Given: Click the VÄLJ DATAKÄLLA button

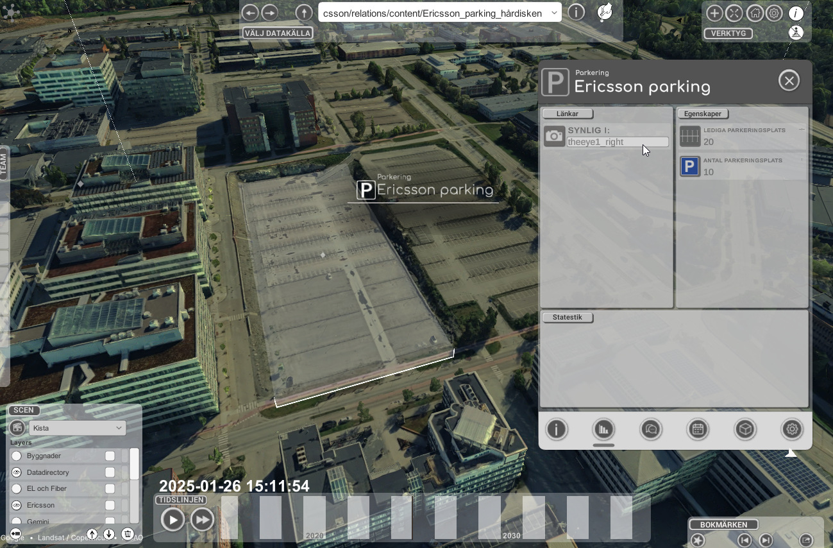Looking at the screenshot, I should [x=278, y=33].
